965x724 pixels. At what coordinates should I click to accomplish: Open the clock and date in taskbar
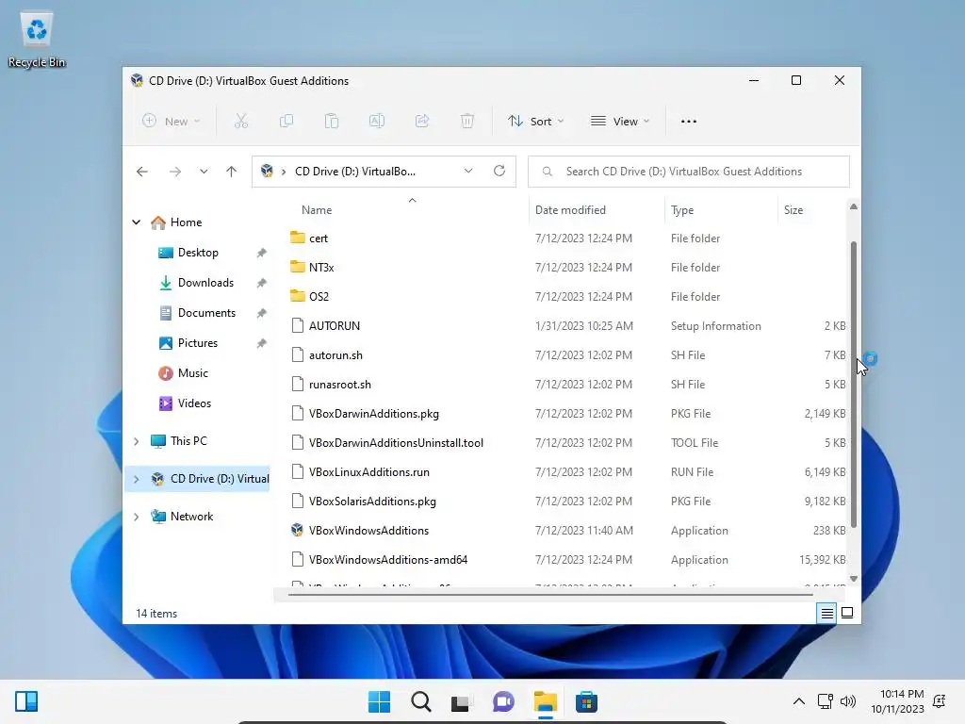(898, 701)
